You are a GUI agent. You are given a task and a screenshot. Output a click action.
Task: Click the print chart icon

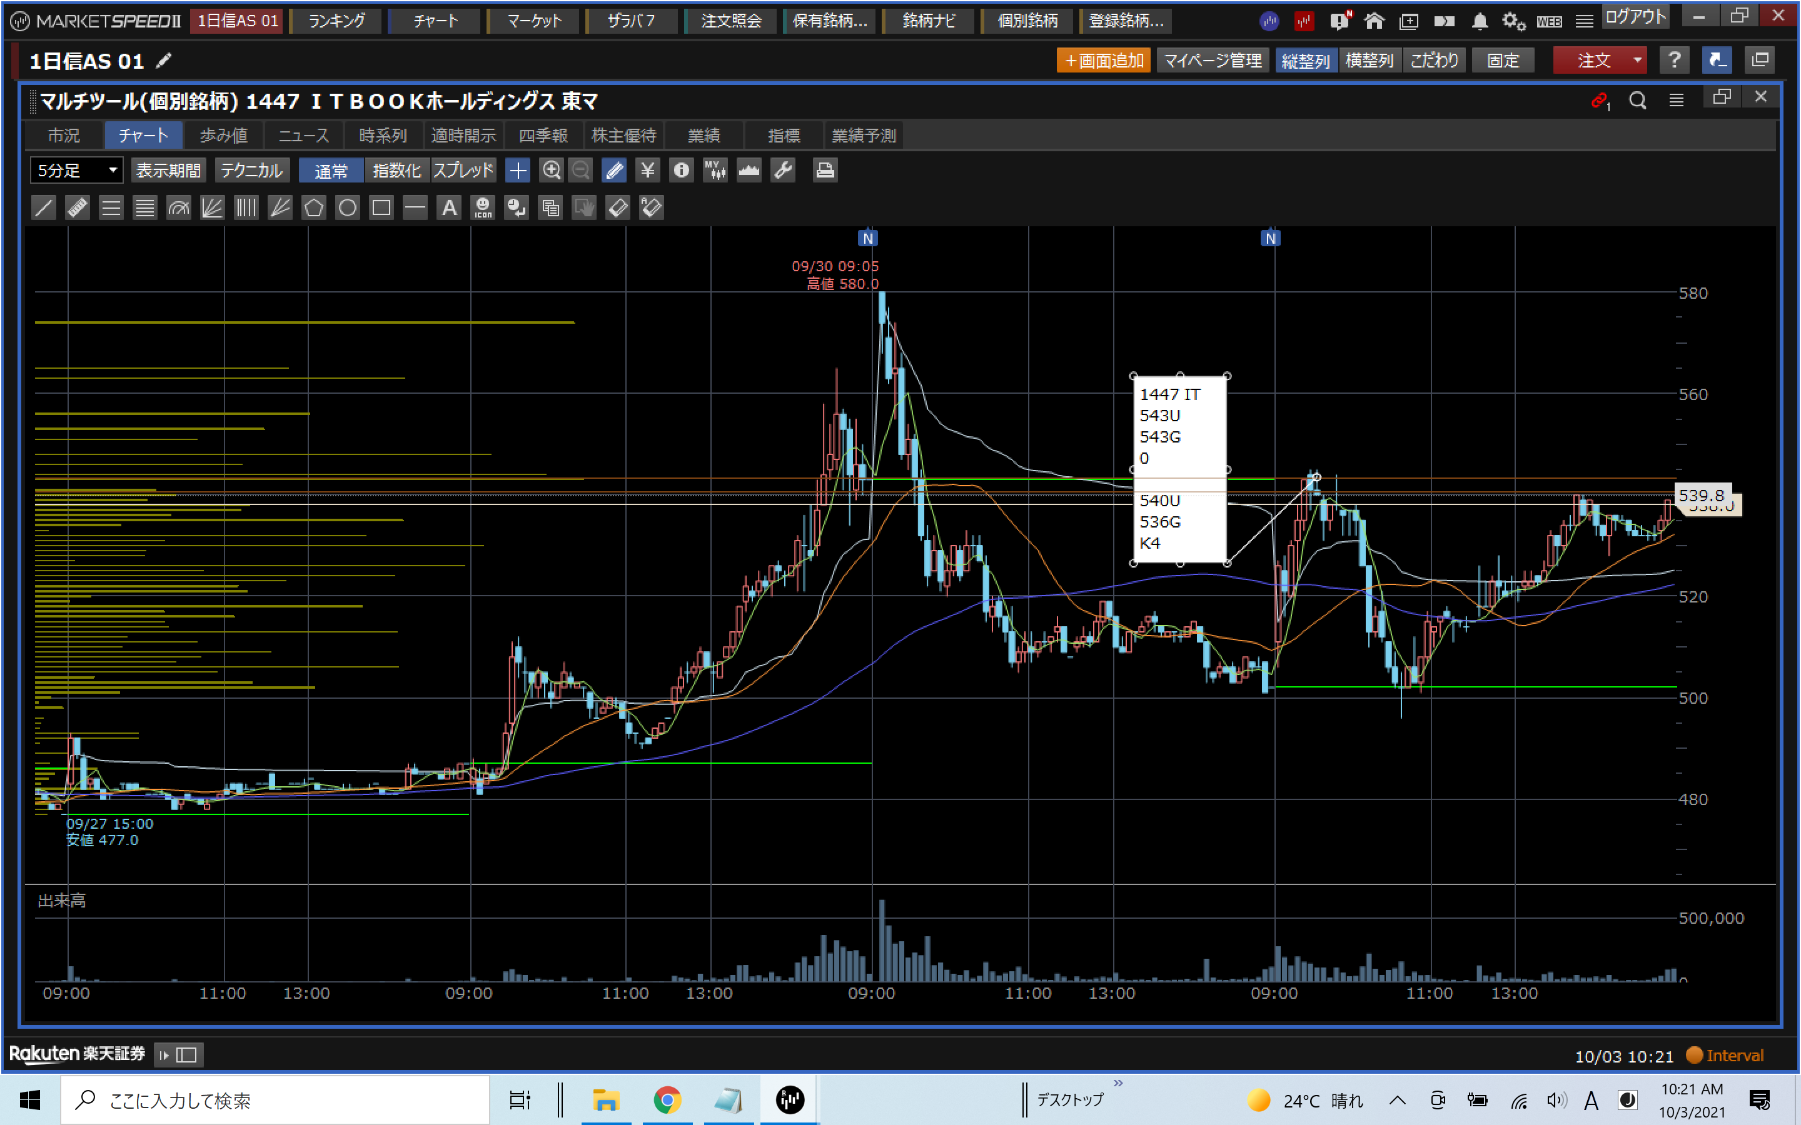[x=824, y=171]
